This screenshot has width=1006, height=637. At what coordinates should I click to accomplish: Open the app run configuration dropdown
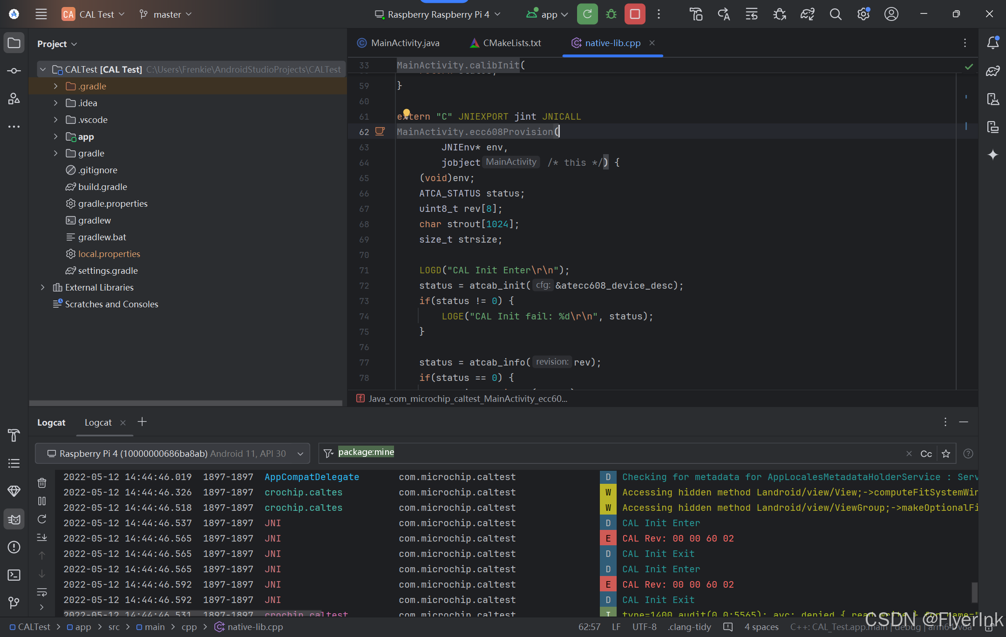tap(548, 14)
